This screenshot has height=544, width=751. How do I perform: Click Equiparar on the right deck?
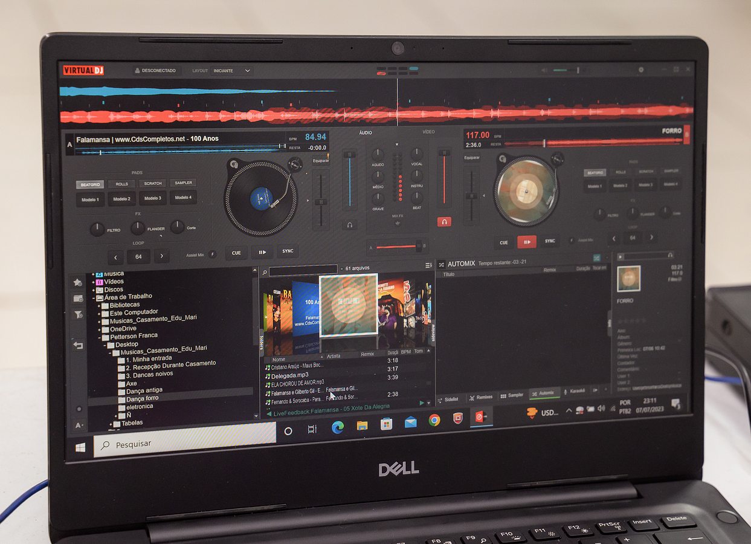coord(472,158)
